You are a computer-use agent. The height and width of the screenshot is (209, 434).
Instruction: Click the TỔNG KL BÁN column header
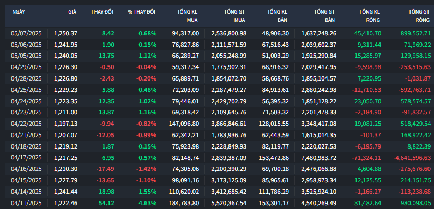point(277,16)
